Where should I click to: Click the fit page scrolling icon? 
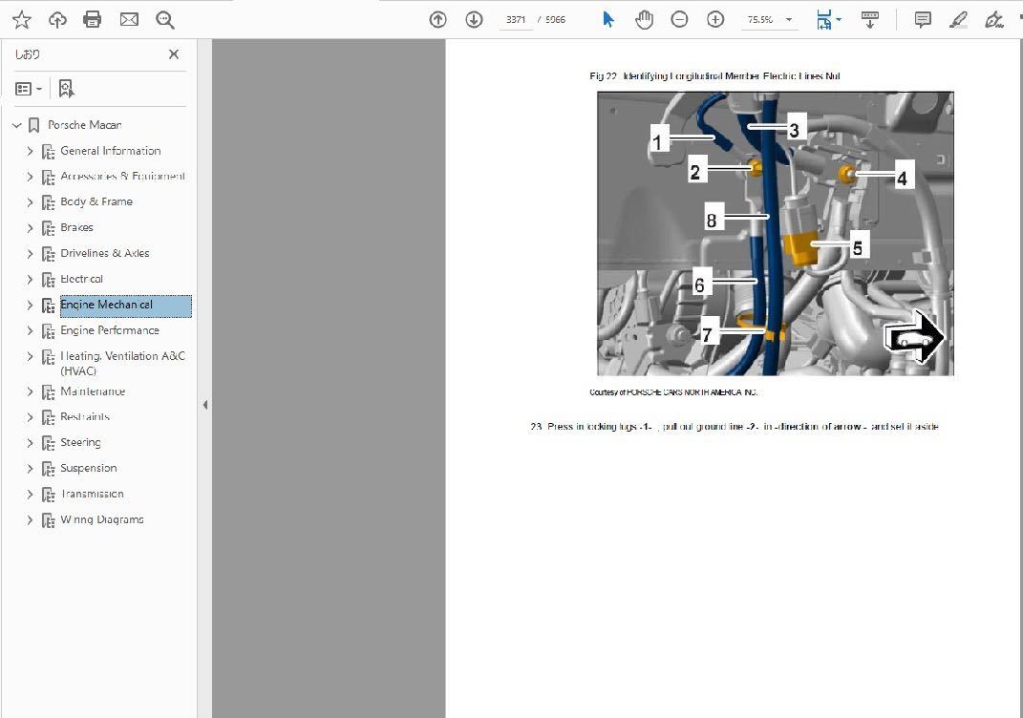tap(824, 19)
